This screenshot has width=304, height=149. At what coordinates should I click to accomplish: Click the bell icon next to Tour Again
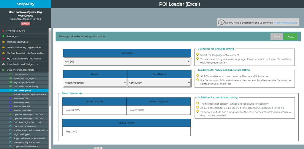click(x=3, y=36)
